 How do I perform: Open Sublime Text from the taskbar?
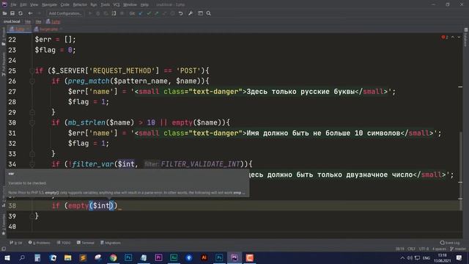[x=83, y=258]
